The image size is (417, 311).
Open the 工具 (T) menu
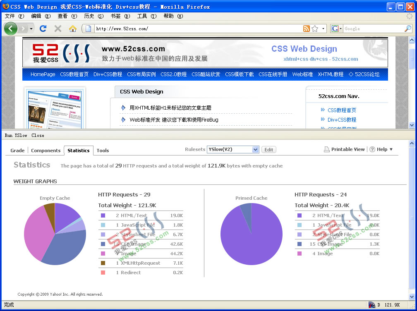[x=147, y=16]
